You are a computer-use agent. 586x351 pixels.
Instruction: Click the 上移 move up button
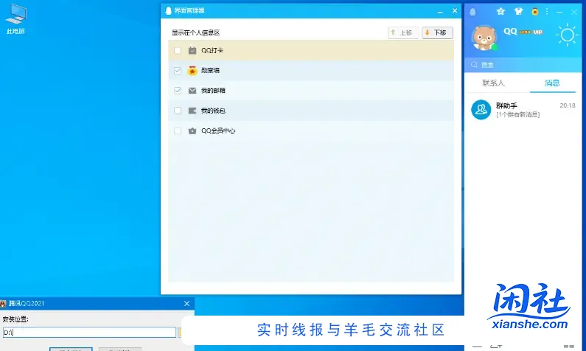(x=403, y=33)
